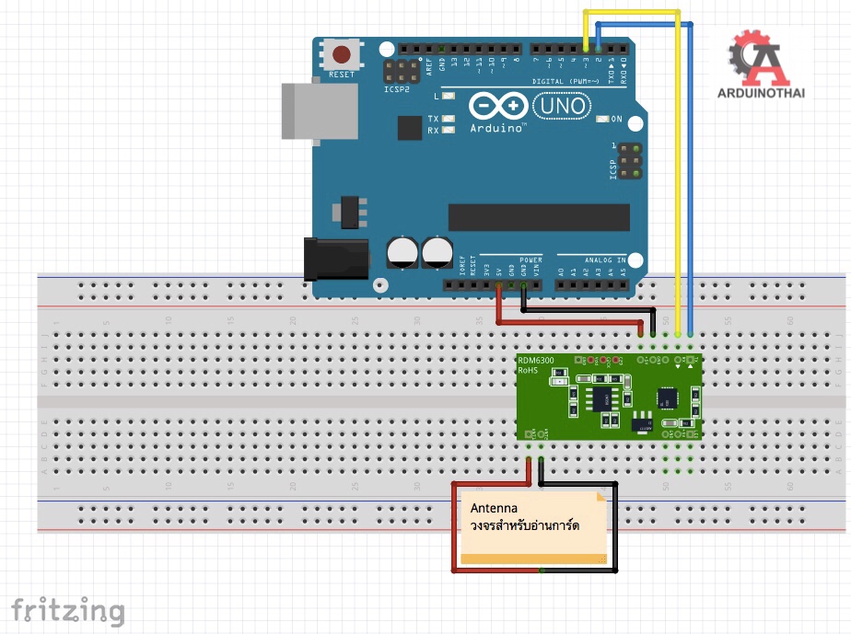The image size is (851, 634).
Task: Click the fritzing watermark logo
Action: pos(67,610)
